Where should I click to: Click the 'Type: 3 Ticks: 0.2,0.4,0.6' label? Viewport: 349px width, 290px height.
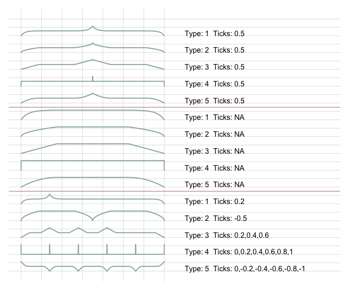(227, 235)
